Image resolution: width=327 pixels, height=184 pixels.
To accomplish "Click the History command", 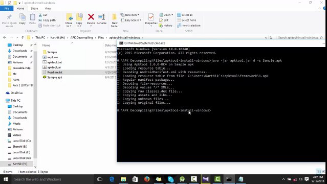I will click(166, 26).
